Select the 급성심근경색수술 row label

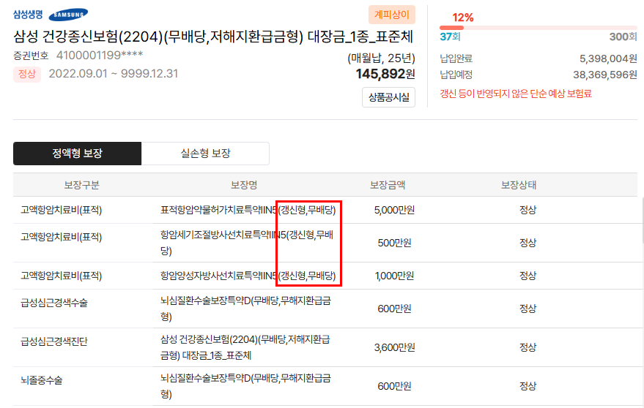point(54,303)
